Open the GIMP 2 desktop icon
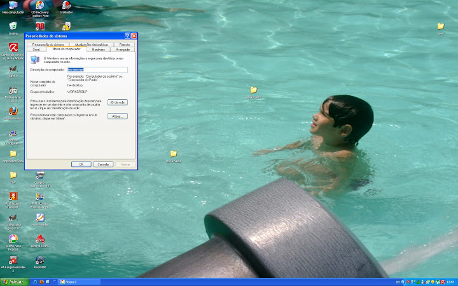The width and height of the screenshot is (458, 286). coord(13,71)
